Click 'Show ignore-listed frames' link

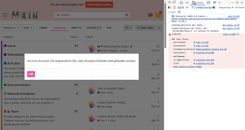click(x=187, y=67)
